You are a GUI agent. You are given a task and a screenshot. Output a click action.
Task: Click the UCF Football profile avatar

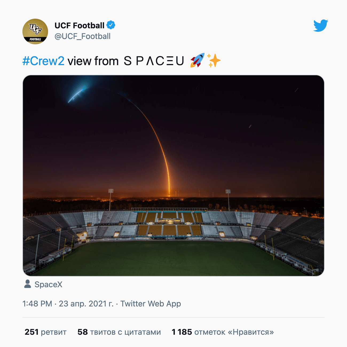[x=35, y=31]
